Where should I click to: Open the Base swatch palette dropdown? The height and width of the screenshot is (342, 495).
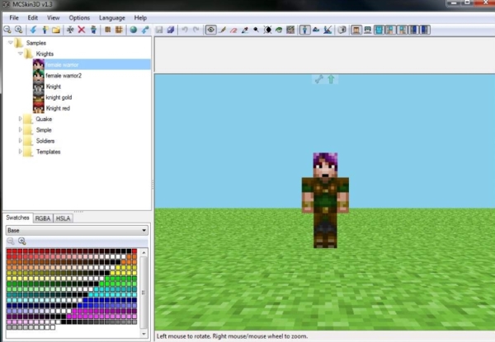click(x=77, y=231)
